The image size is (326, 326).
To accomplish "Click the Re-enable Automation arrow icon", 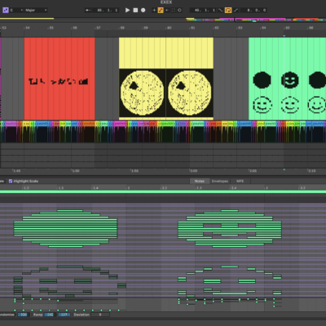I will pyautogui.click(x=167, y=10).
